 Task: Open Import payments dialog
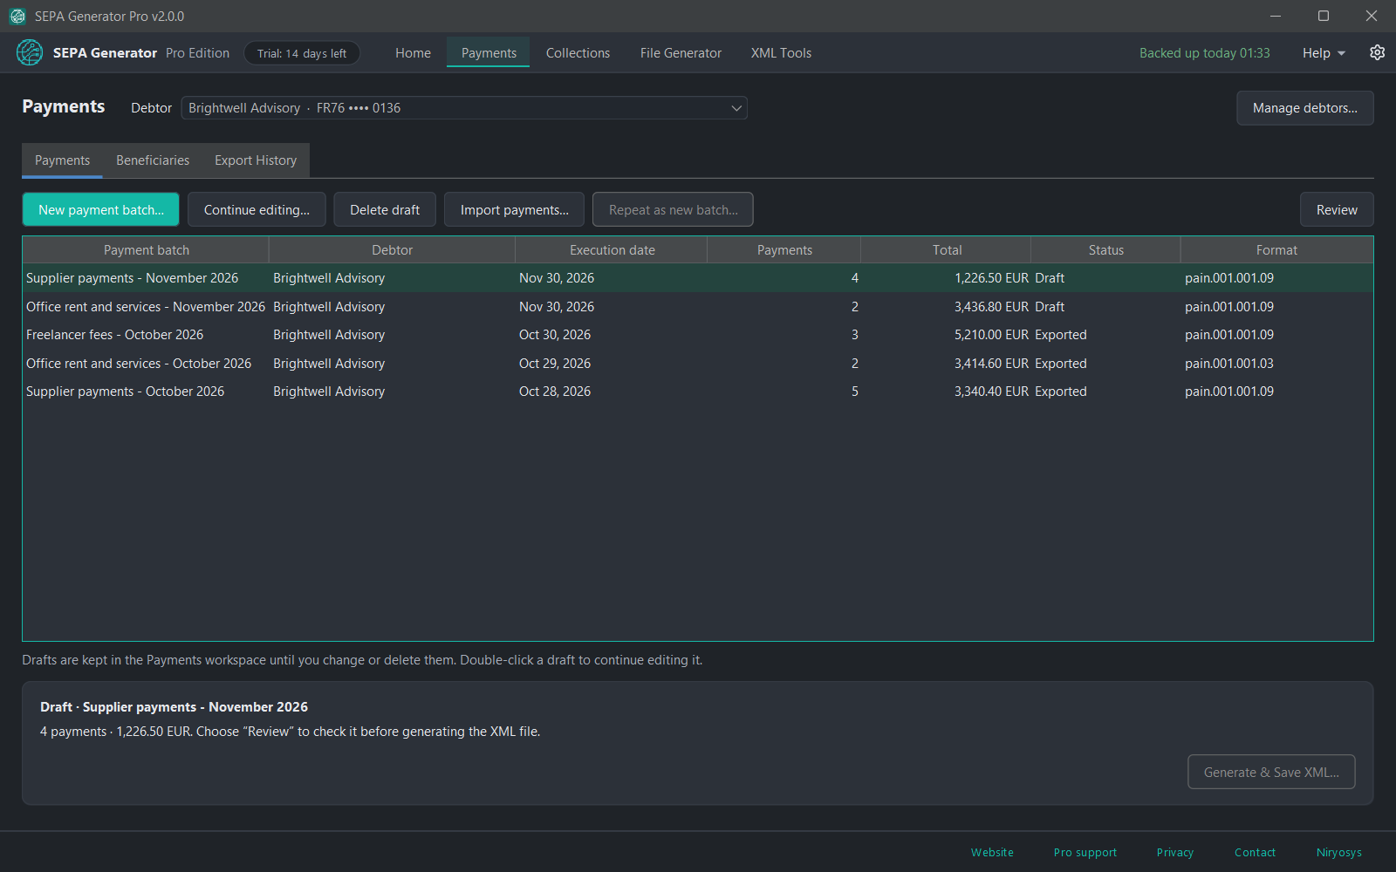click(515, 210)
